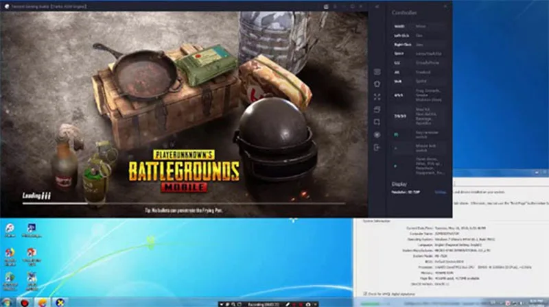Click the System Information group label
This screenshot has height=307, width=549.
(x=376, y=221)
